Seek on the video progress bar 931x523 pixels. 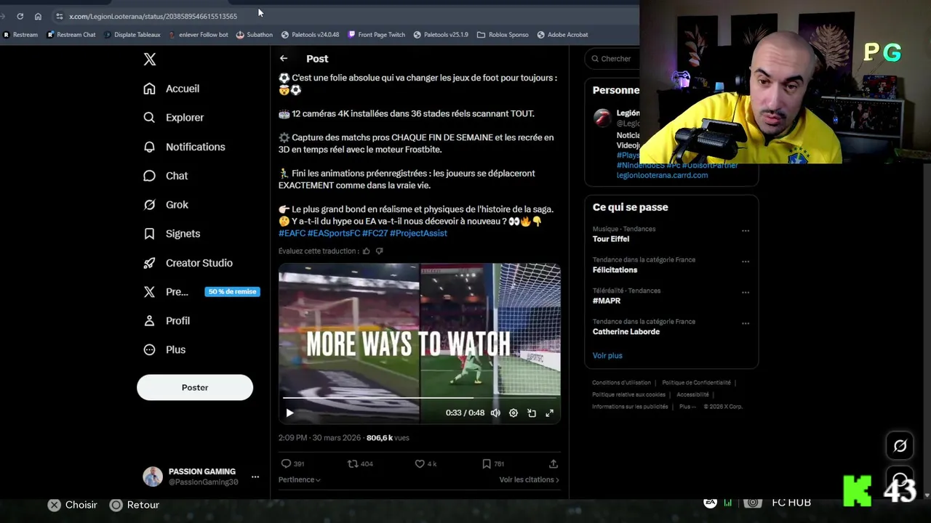click(x=420, y=397)
